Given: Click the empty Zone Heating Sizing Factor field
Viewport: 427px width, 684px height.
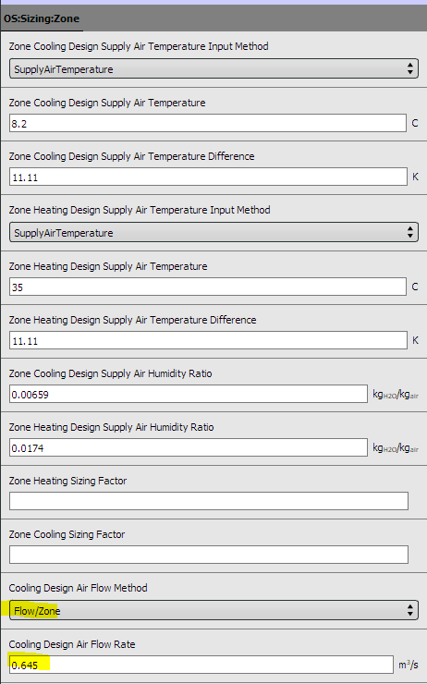Looking at the screenshot, I should (209, 501).
